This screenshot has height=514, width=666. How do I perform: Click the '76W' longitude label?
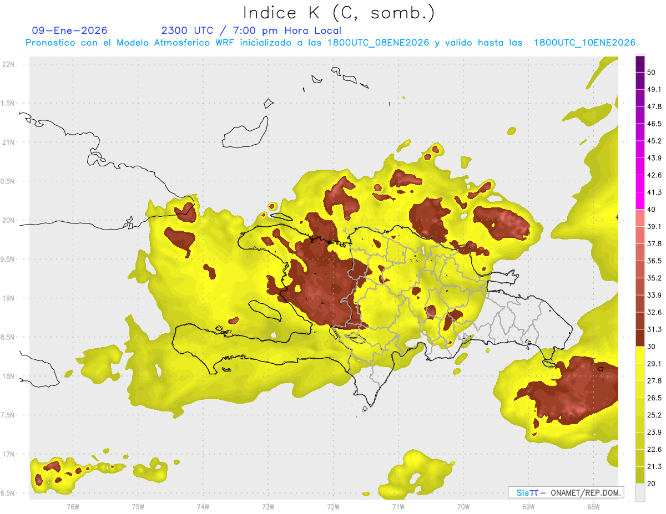click(x=73, y=507)
